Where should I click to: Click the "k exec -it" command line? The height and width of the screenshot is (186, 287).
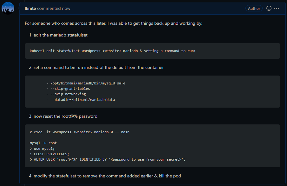point(79,132)
